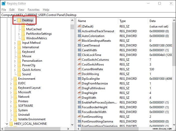Collapse the Desktop key
Image resolution: width=176 pixels, height=131 pixels.
[15, 20]
